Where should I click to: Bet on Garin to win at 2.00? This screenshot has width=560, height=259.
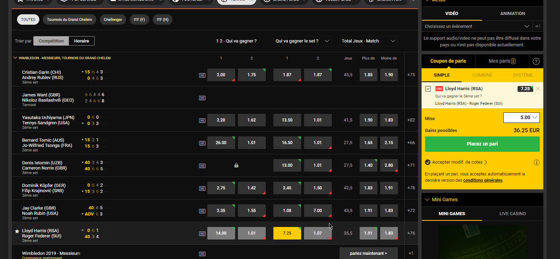coord(221,75)
